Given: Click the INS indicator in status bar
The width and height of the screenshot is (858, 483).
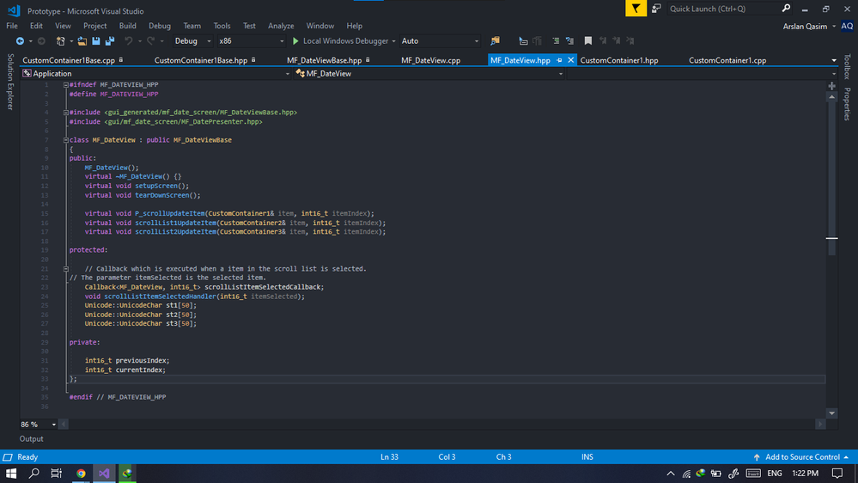Looking at the screenshot, I should [x=587, y=456].
